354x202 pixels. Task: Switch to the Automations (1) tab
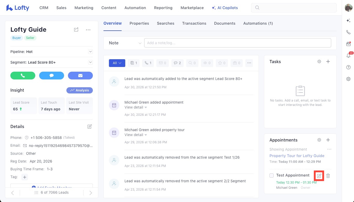click(x=258, y=23)
